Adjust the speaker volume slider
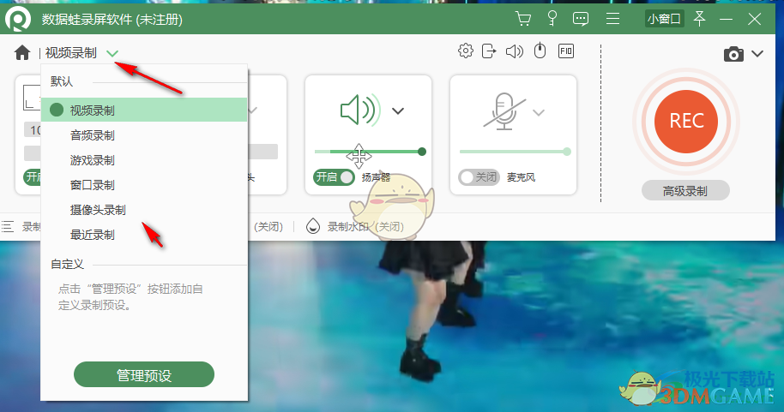 click(370, 152)
